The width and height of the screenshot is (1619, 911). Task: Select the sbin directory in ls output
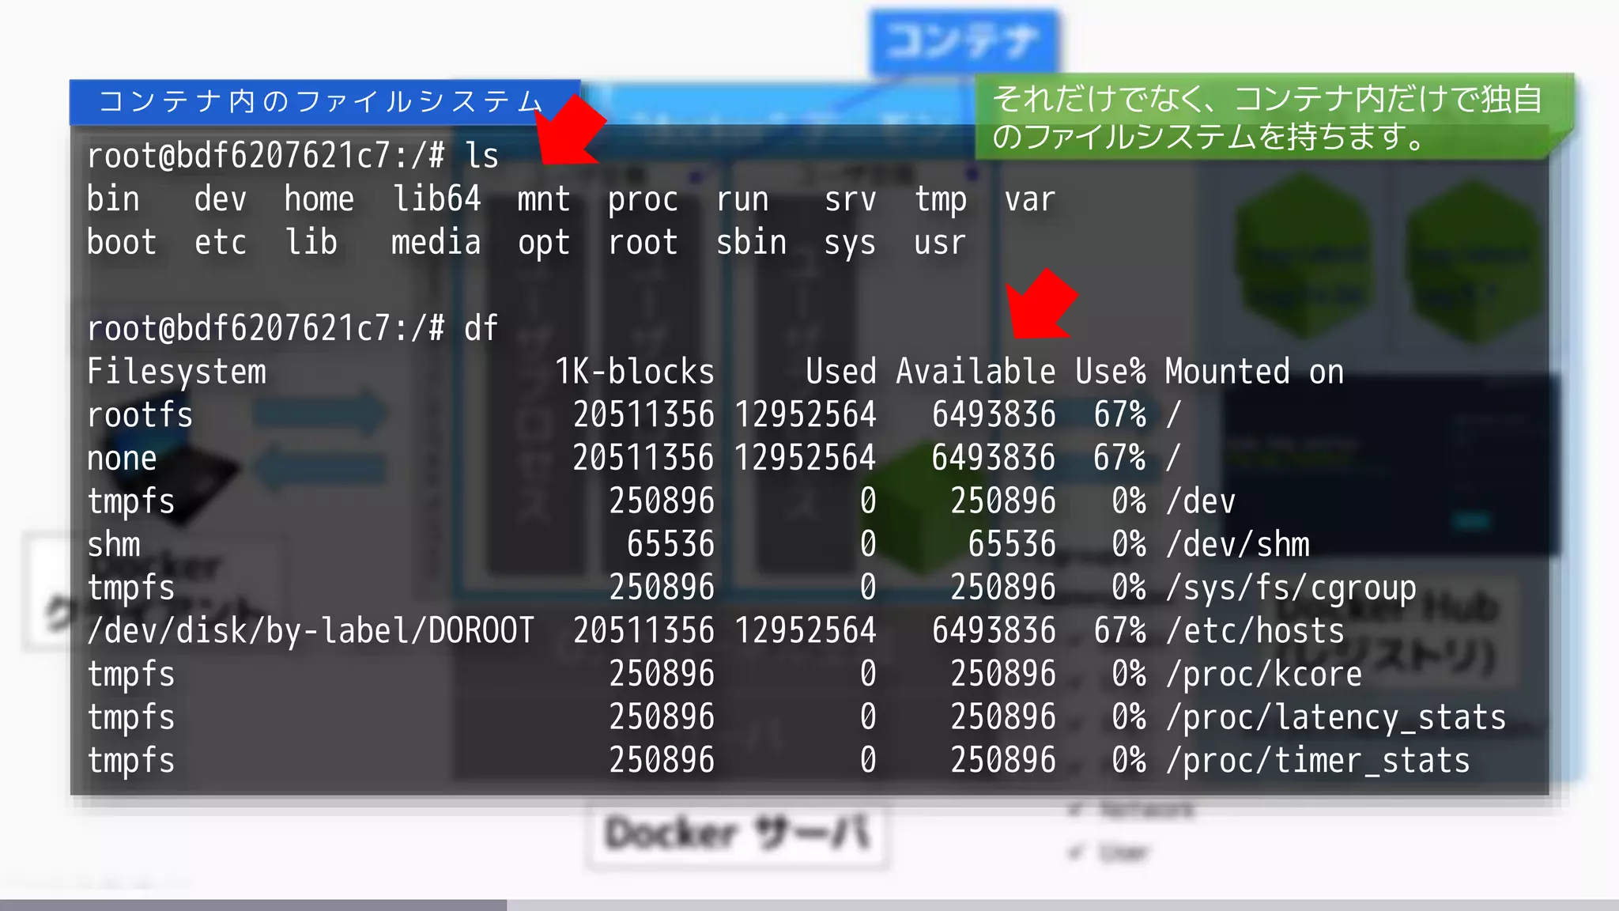tap(752, 242)
